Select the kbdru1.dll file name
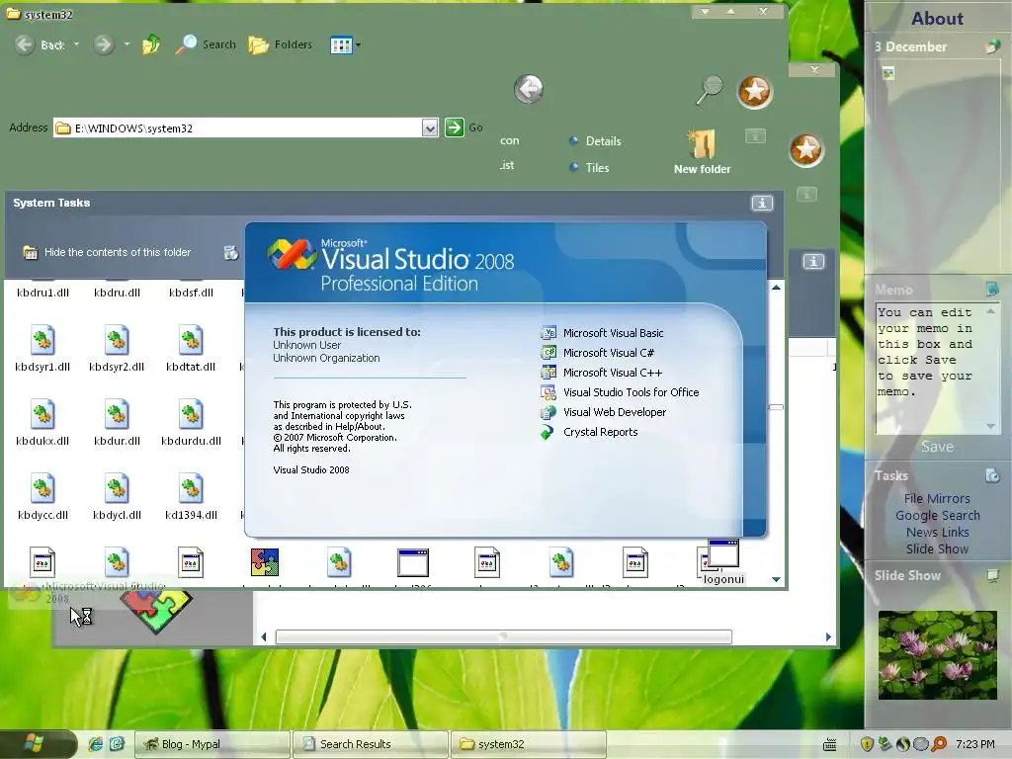This screenshot has width=1012, height=759. pos(42,293)
